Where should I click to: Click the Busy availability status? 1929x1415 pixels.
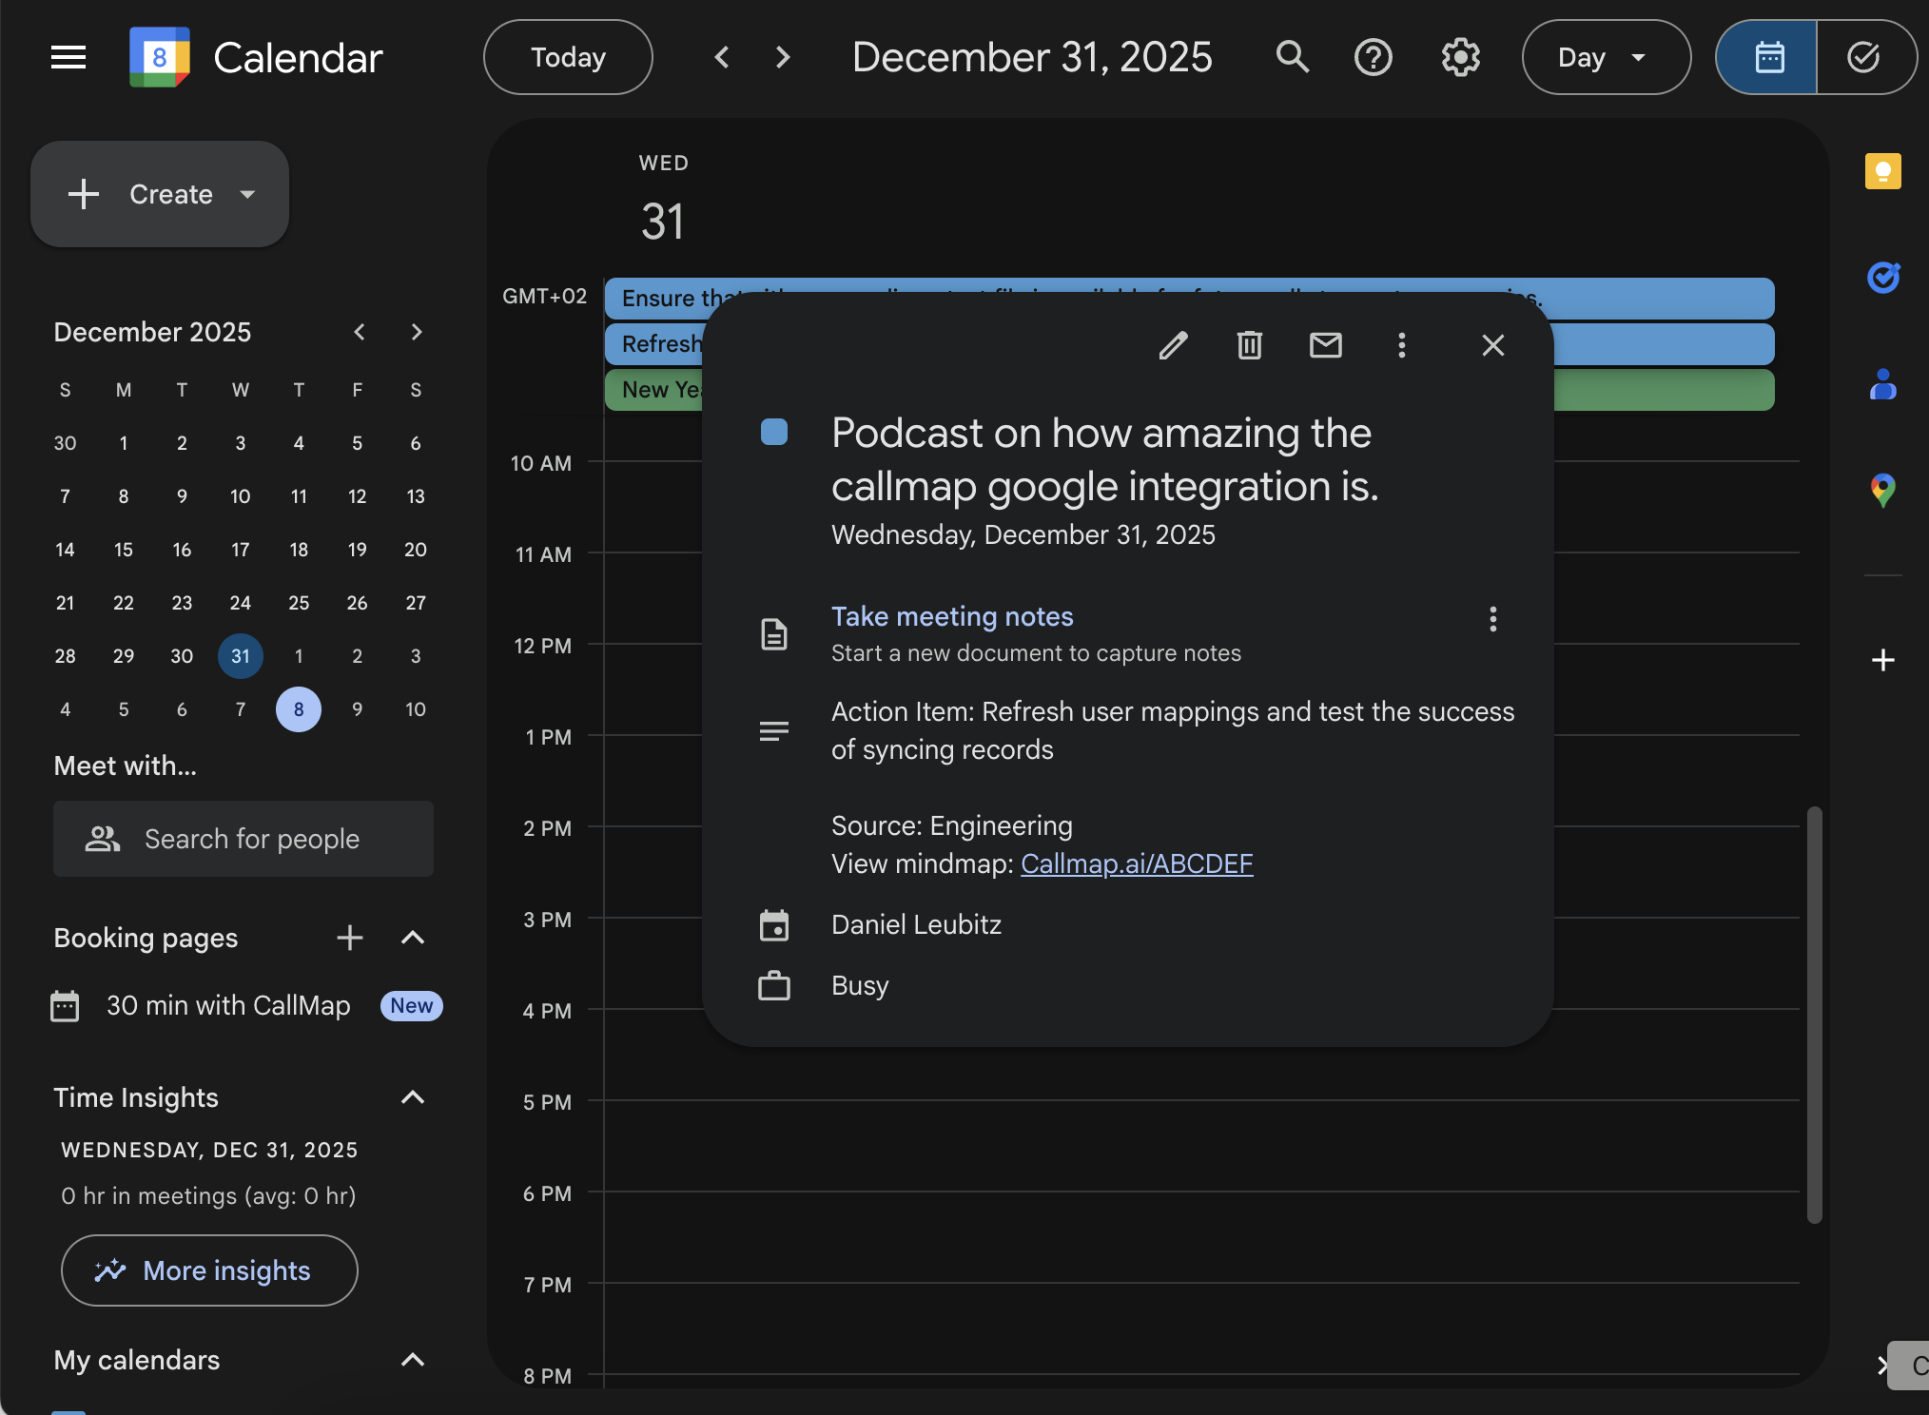(x=860, y=985)
